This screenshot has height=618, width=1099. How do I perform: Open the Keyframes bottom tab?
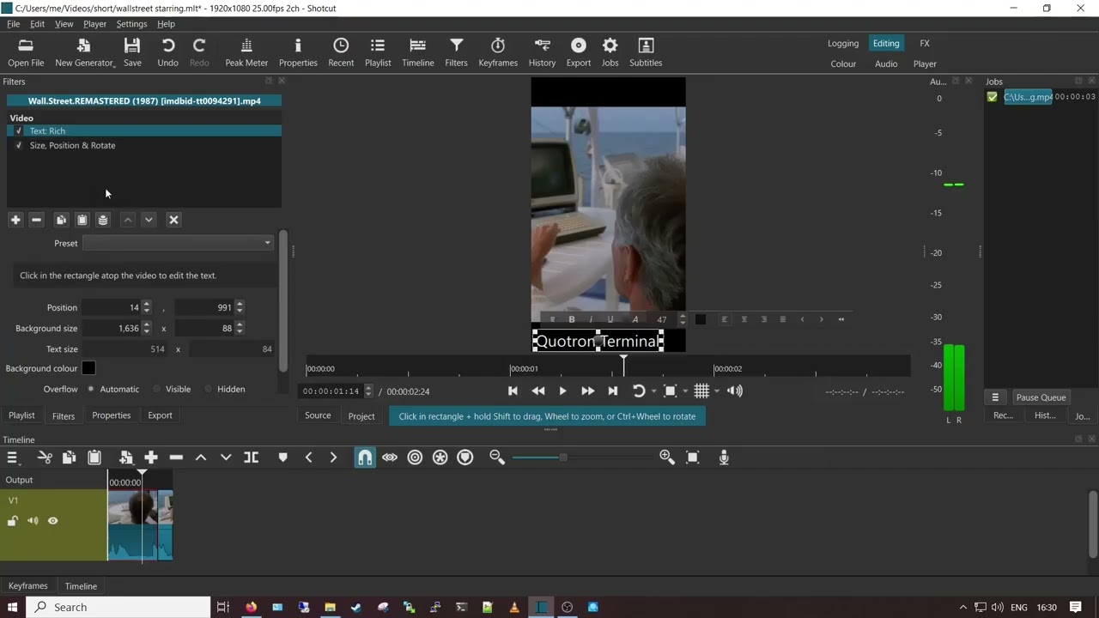(28, 586)
